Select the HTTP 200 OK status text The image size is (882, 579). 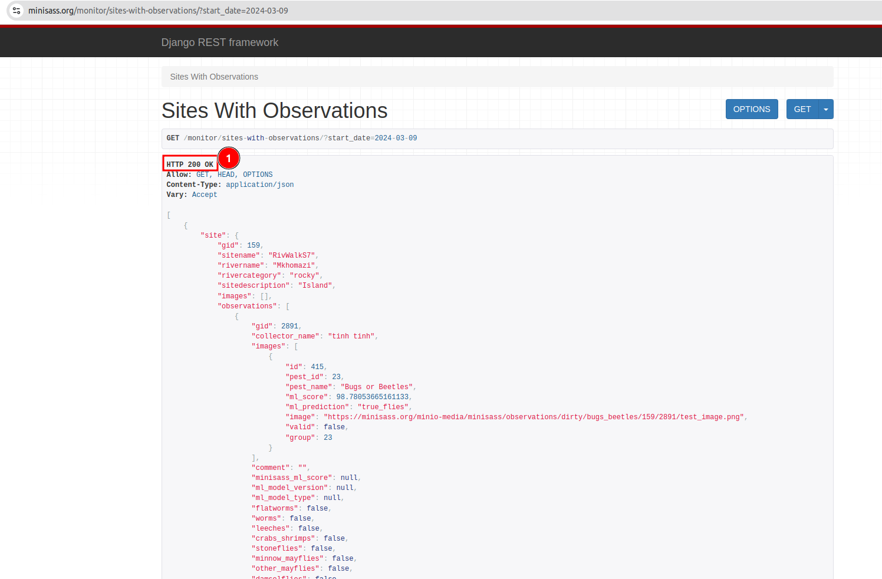[190, 165]
